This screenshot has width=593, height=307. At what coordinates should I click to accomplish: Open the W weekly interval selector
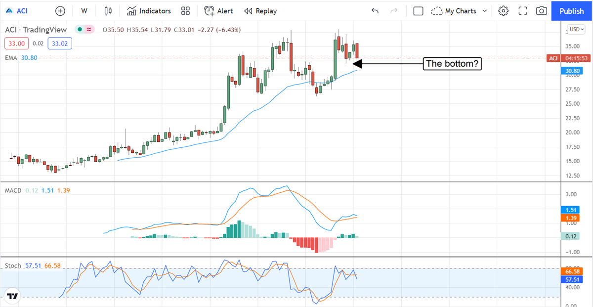84,11
